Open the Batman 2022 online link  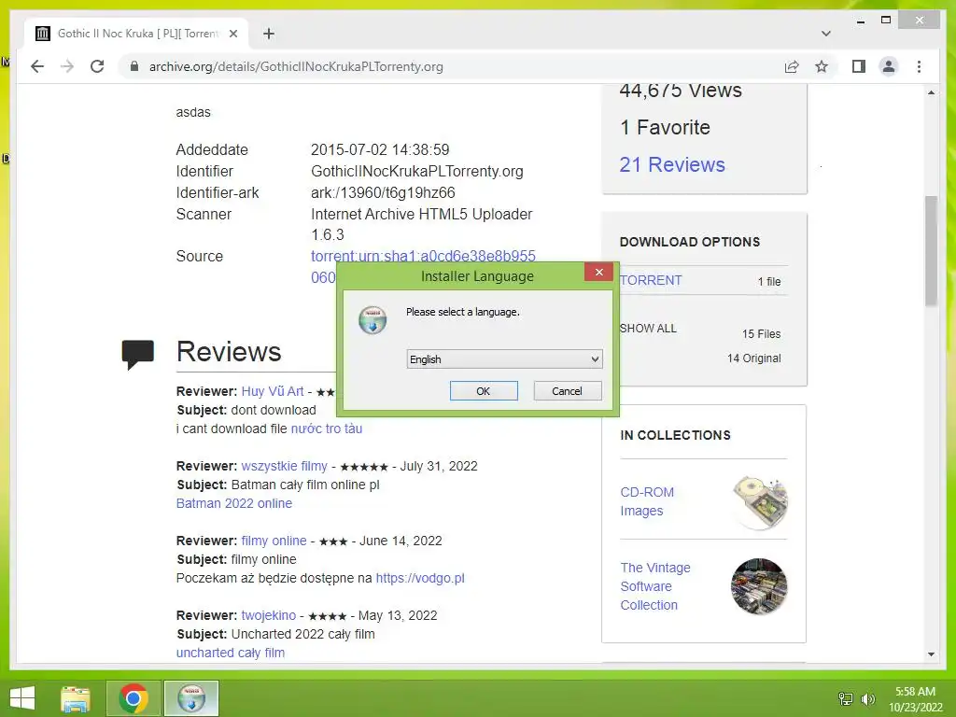[234, 503]
